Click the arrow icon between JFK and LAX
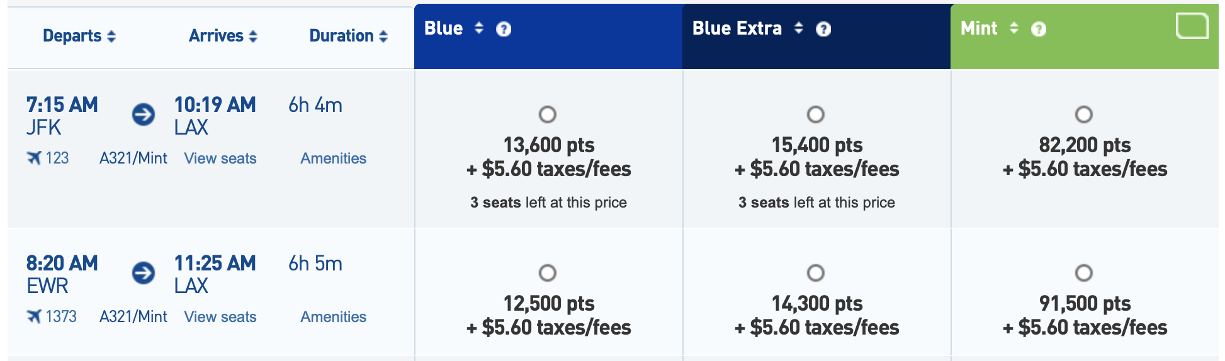1225x361 pixels. pyautogui.click(x=144, y=114)
